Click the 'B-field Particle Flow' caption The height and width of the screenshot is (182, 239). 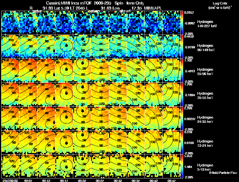(223, 173)
